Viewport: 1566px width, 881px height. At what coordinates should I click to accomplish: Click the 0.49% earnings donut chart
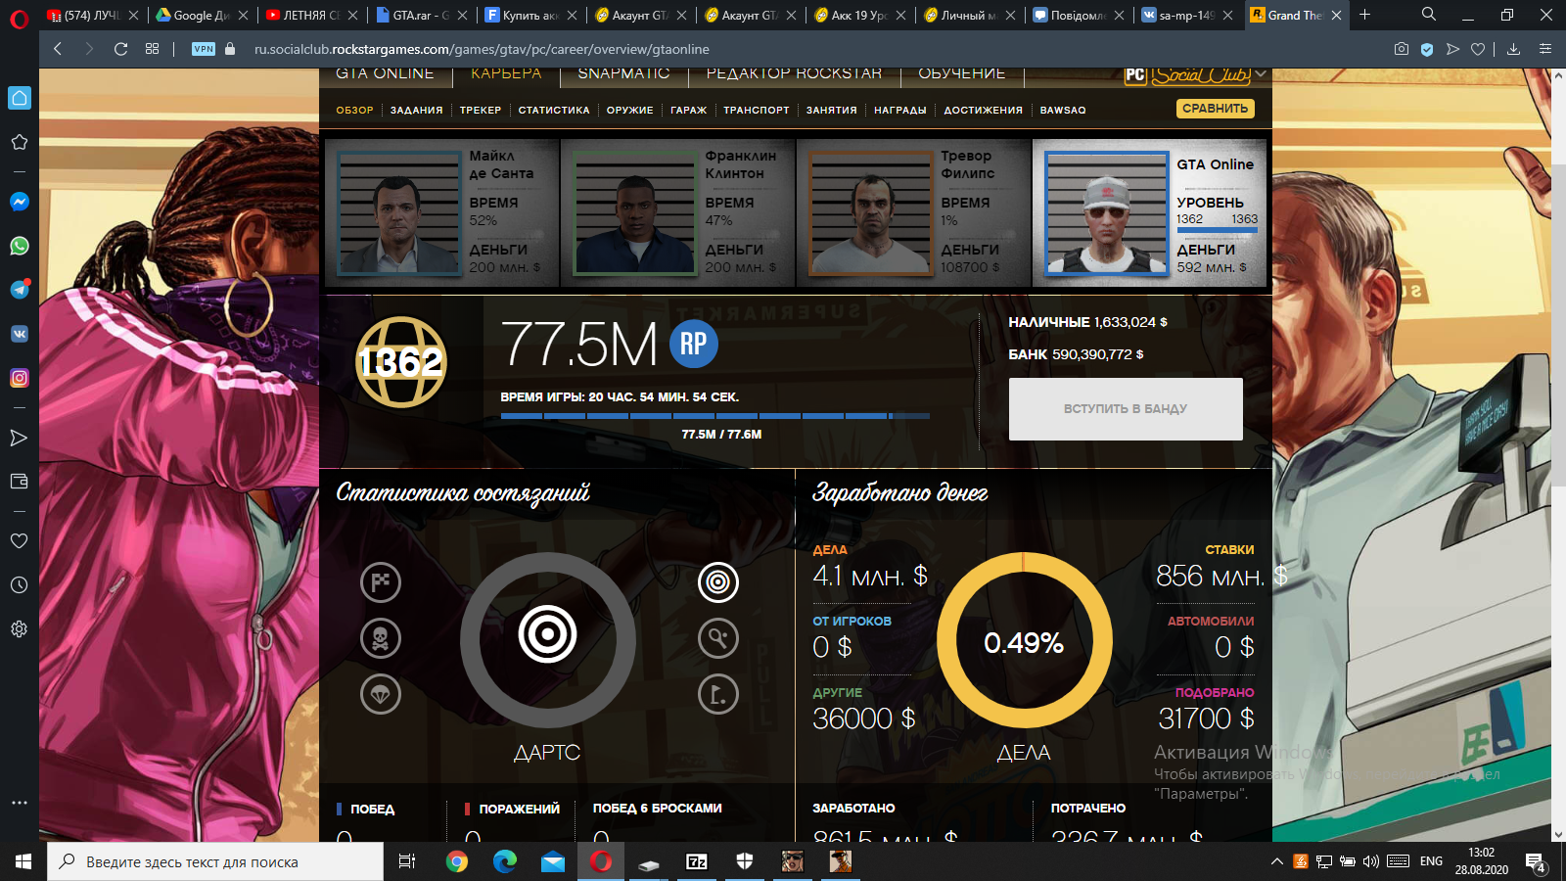[1024, 642]
